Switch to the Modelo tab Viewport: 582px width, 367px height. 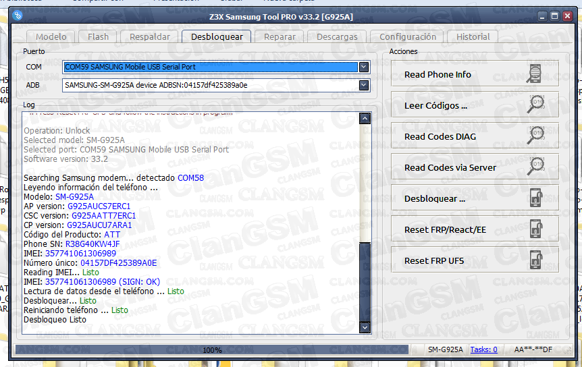pyautogui.click(x=51, y=36)
